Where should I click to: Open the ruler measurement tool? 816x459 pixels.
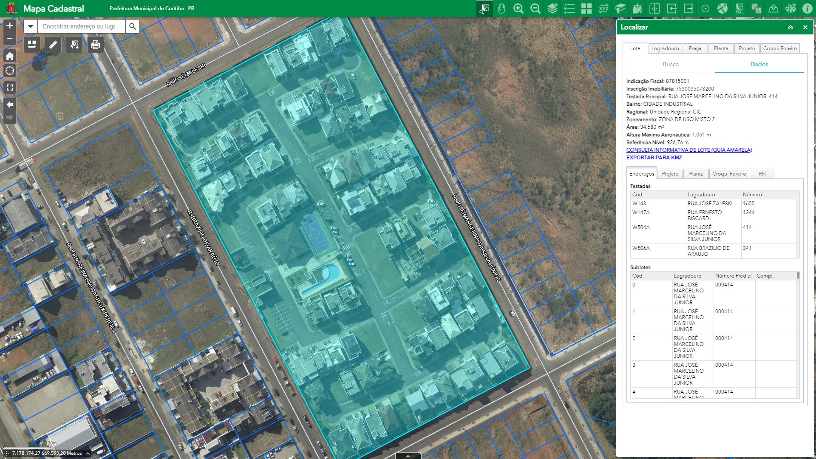[53, 44]
